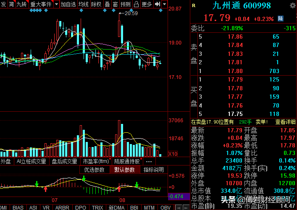This screenshot has width=297, height=210.
Task: Click the 优选参数 button
Action: tap(94, 170)
